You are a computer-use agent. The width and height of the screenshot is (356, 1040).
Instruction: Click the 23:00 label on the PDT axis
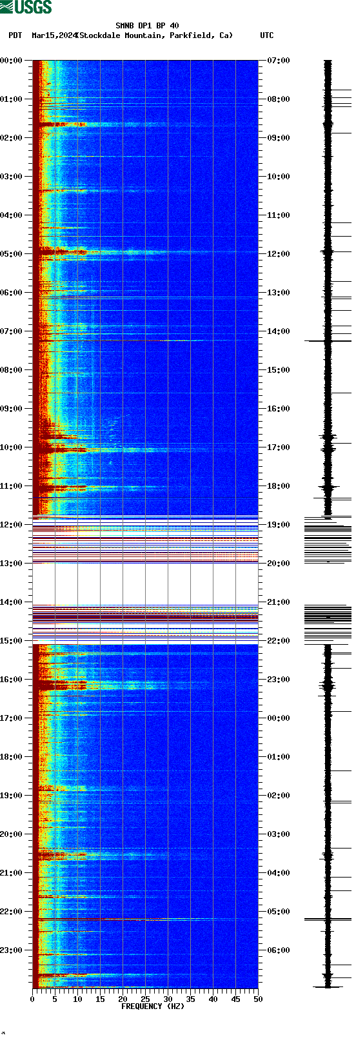click(12, 950)
